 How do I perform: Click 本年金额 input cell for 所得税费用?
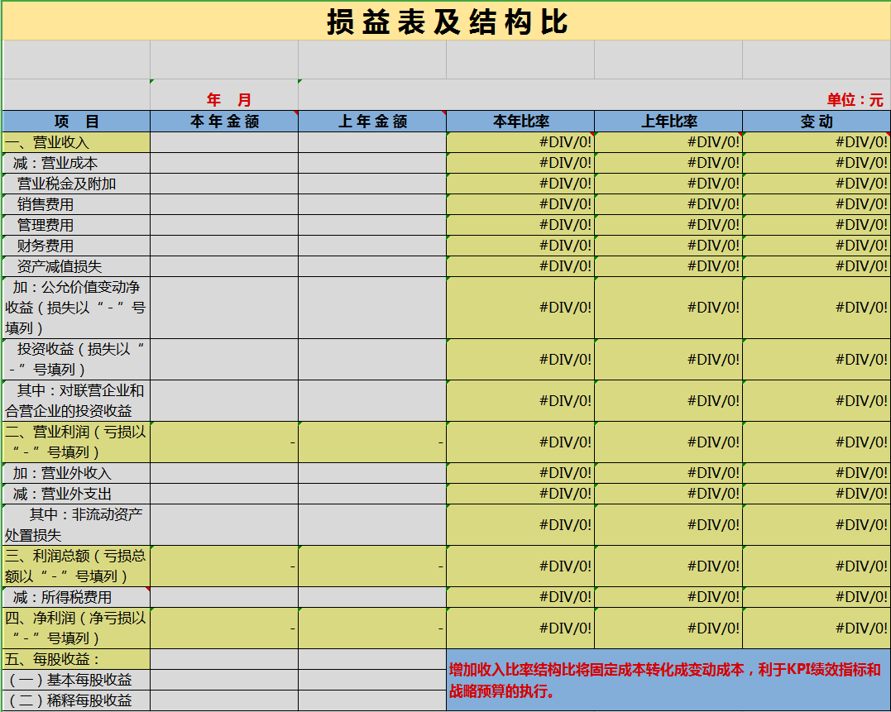pos(224,597)
